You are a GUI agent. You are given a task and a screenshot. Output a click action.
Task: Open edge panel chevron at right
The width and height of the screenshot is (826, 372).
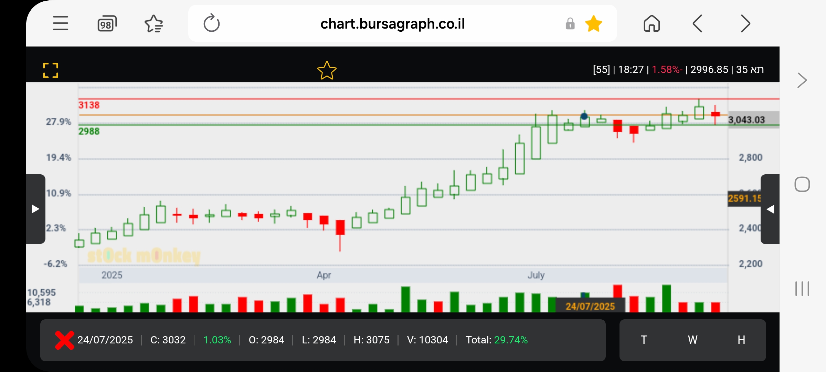[802, 81]
